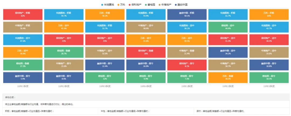The image size is (291, 116).
Task: Click the 18年1季度 axis label
Action: pyautogui.click(x=23, y=86)
